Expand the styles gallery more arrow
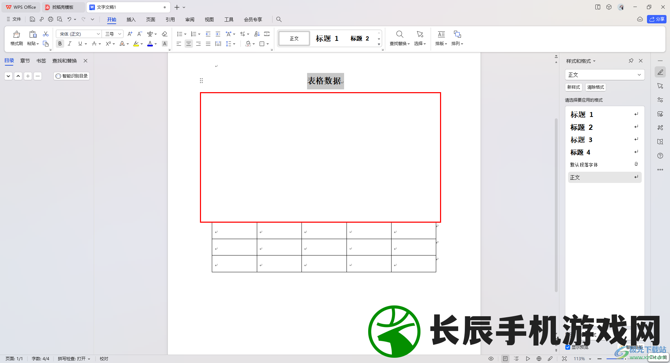The image size is (670, 363). click(379, 44)
